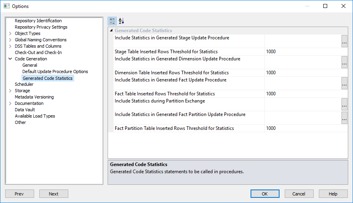Viewport: 353px width, 203px height.
Task: Open ellipsis editor for Stage Update Procedure statistics
Action: coord(344,41)
